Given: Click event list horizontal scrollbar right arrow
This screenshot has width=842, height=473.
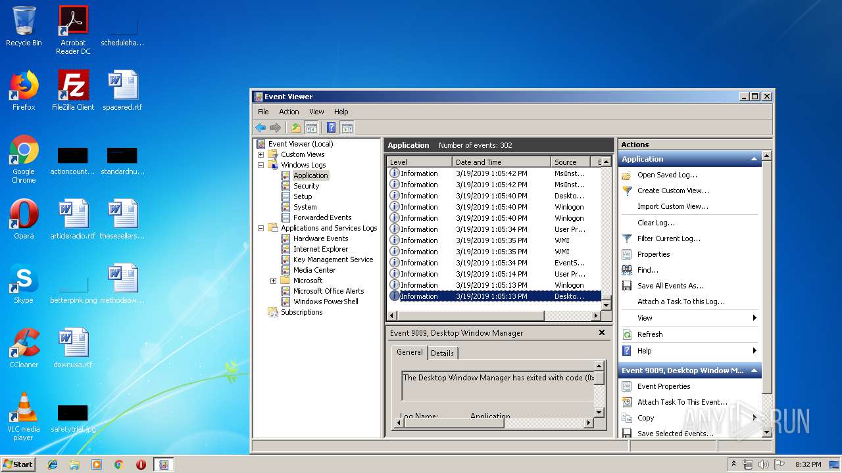Looking at the screenshot, I should (597, 316).
